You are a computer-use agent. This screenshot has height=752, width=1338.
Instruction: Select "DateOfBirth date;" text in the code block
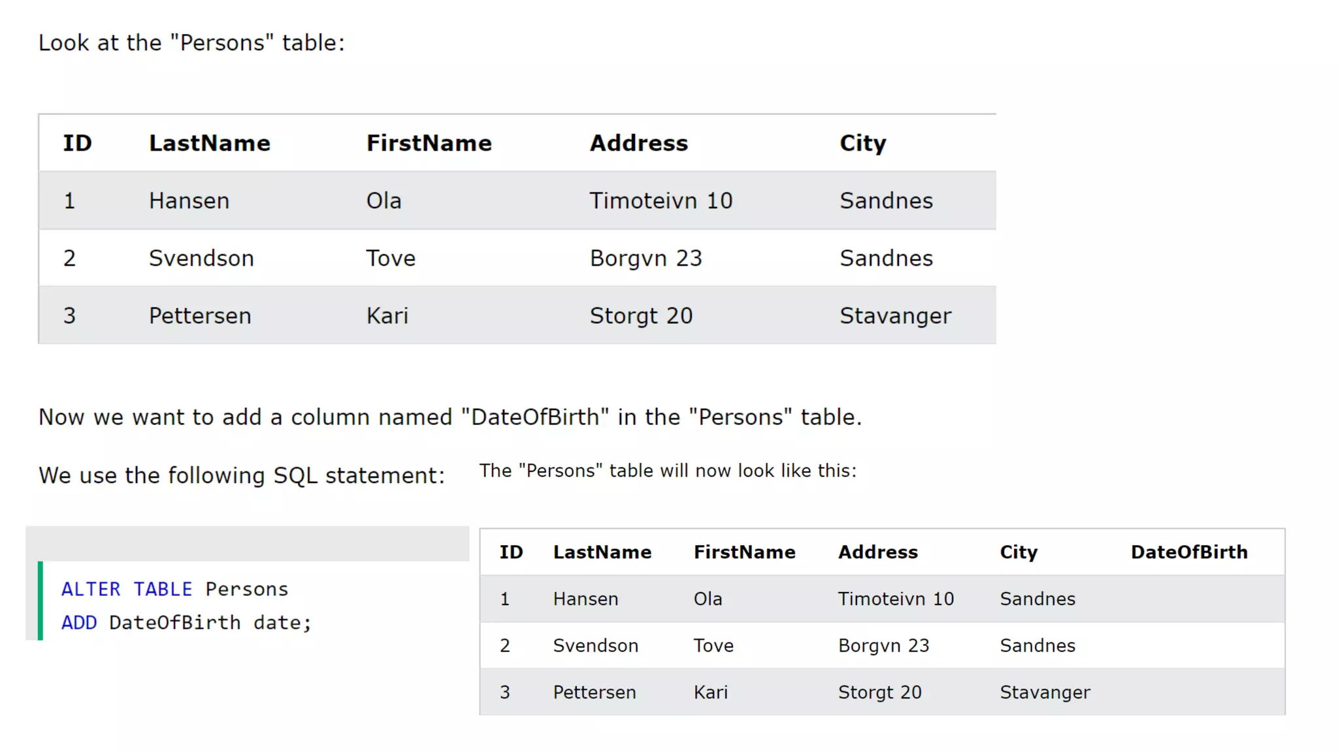(210, 623)
